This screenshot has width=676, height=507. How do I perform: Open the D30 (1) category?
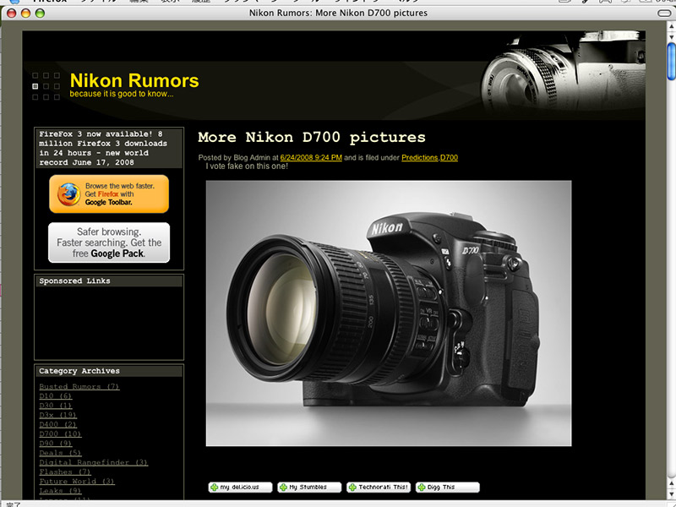pos(55,406)
